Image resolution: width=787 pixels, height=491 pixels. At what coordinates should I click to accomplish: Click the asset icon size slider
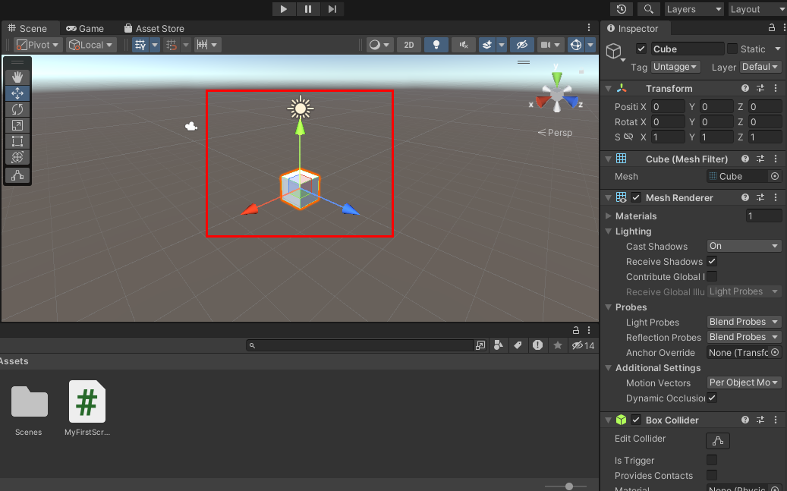[569, 486]
